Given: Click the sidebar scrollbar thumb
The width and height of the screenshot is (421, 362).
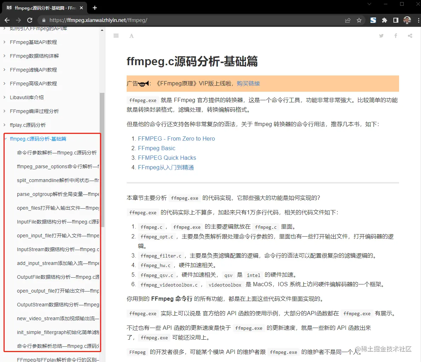Looking at the screenshot, I should coord(102,160).
